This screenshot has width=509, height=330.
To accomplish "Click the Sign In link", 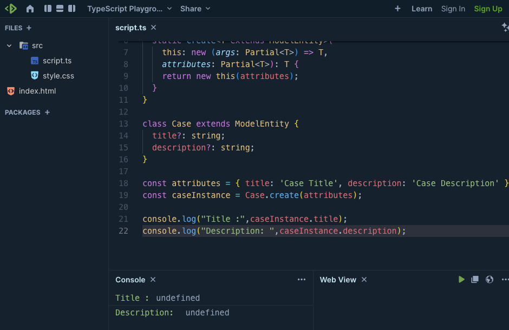I will pos(453,9).
